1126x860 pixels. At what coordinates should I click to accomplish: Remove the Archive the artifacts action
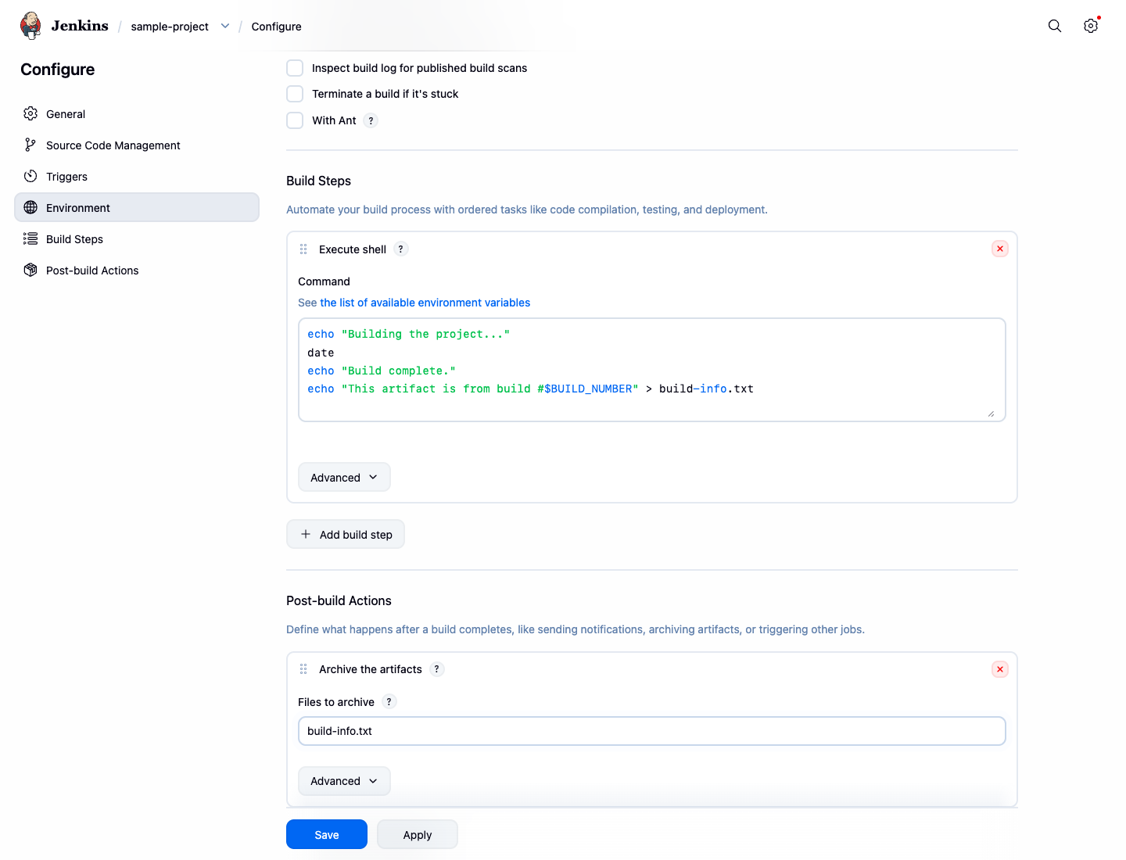coord(1000,669)
